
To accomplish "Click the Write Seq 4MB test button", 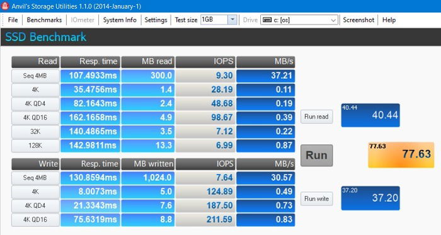I will [x=35, y=178].
